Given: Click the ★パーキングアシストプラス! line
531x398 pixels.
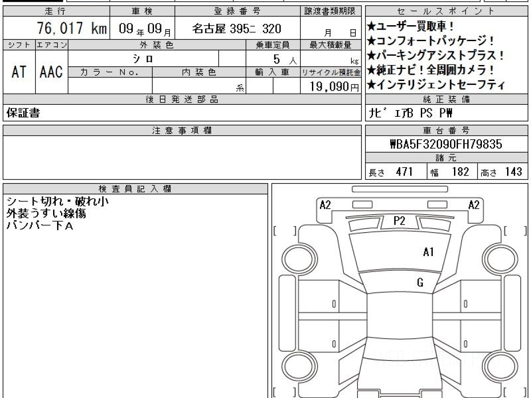Looking at the screenshot, I should coord(436,56).
